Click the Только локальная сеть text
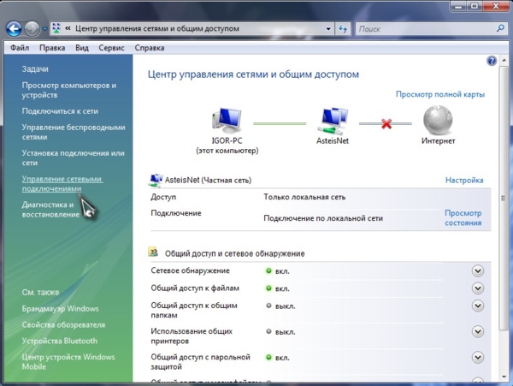This screenshot has width=513, height=386. [304, 197]
